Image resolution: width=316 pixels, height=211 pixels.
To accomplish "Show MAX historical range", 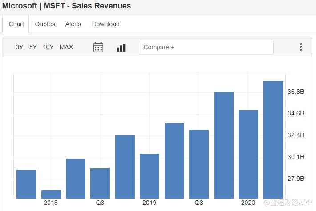I will tap(66, 47).
